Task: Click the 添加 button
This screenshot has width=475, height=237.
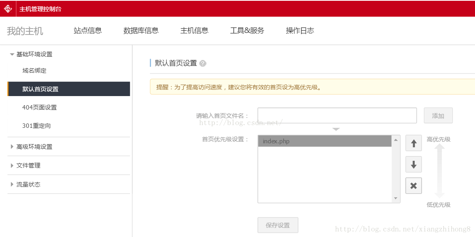Action: (x=438, y=116)
